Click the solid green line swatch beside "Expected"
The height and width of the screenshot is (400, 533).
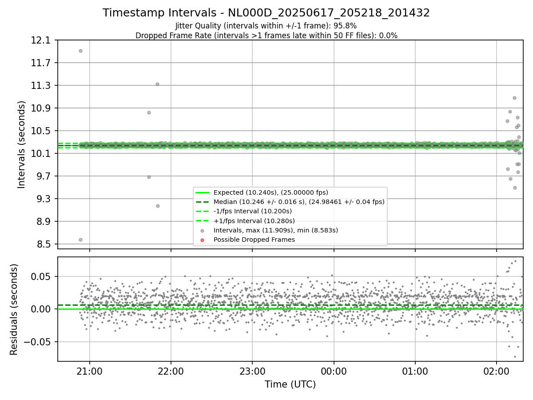(x=202, y=192)
